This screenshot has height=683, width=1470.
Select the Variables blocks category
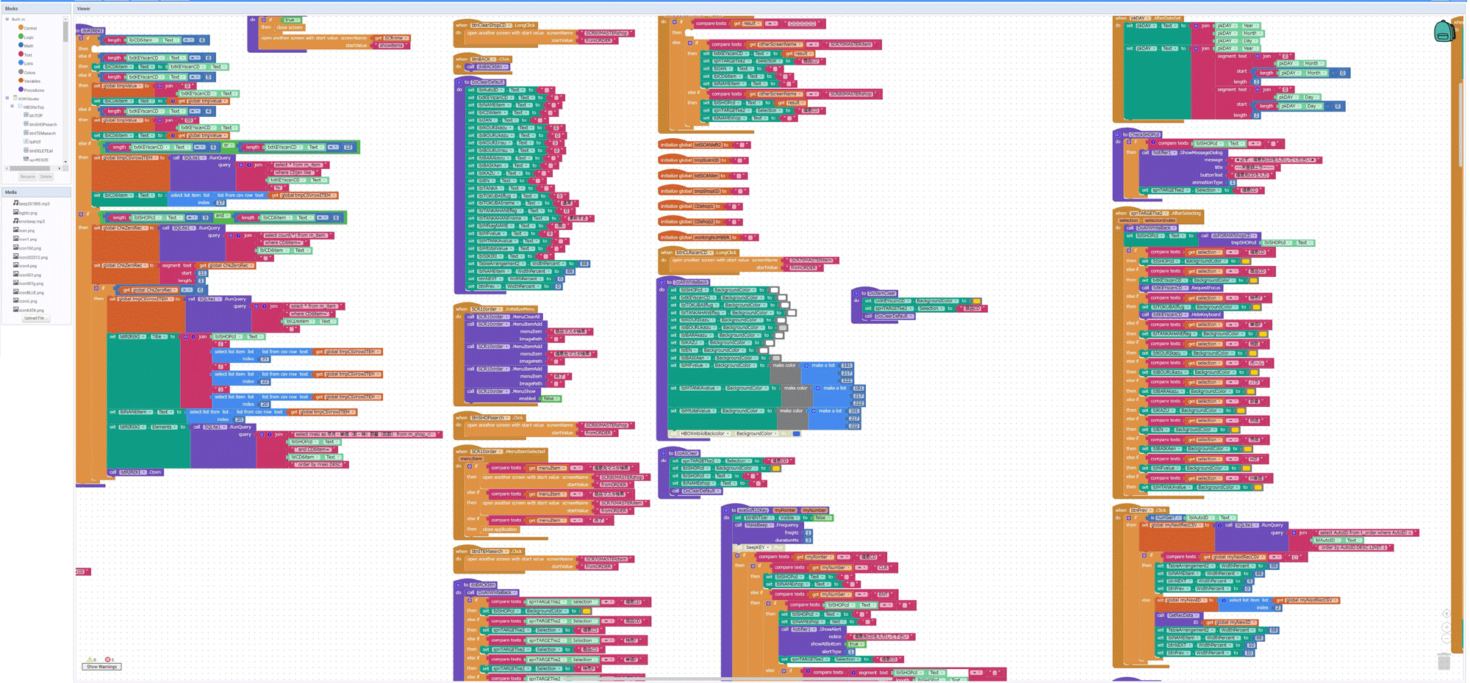pos(32,81)
